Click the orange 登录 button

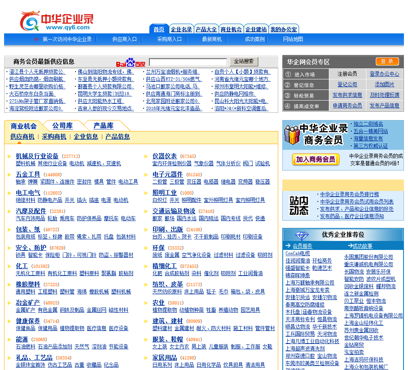click(x=387, y=61)
